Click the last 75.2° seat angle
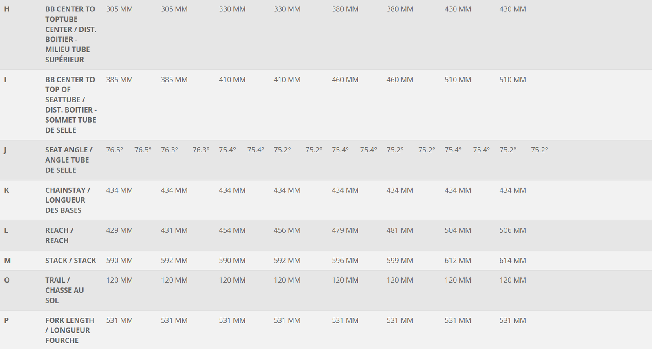 pyautogui.click(x=539, y=150)
